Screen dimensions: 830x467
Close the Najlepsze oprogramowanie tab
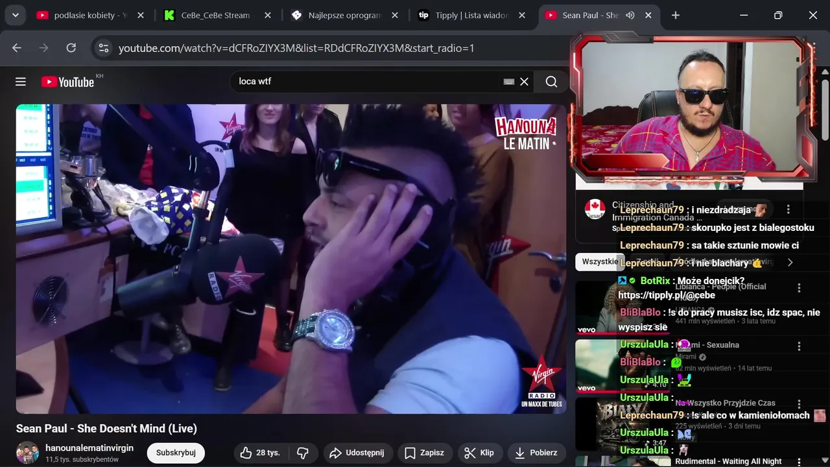coord(395,15)
